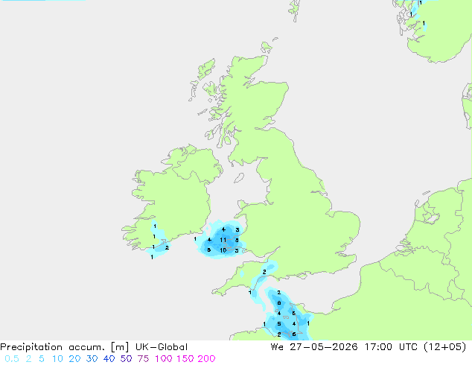Click the 100 legend value
Viewport: 472px width, 365px height.
tap(164, 359)
